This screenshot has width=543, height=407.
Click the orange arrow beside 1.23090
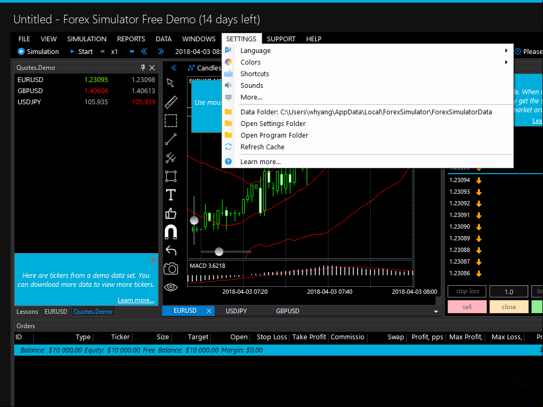pyautogui.click(x=479, y=227)
